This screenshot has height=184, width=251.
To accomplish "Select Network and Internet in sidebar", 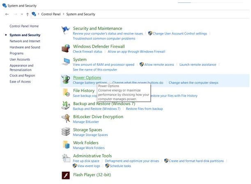I will pos(25,41).
